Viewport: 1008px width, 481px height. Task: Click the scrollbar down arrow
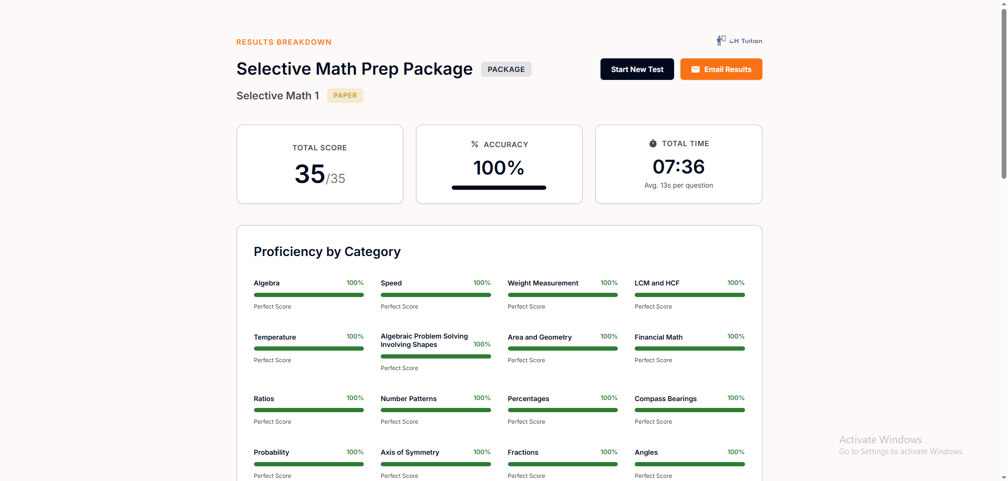point(1004,477)
